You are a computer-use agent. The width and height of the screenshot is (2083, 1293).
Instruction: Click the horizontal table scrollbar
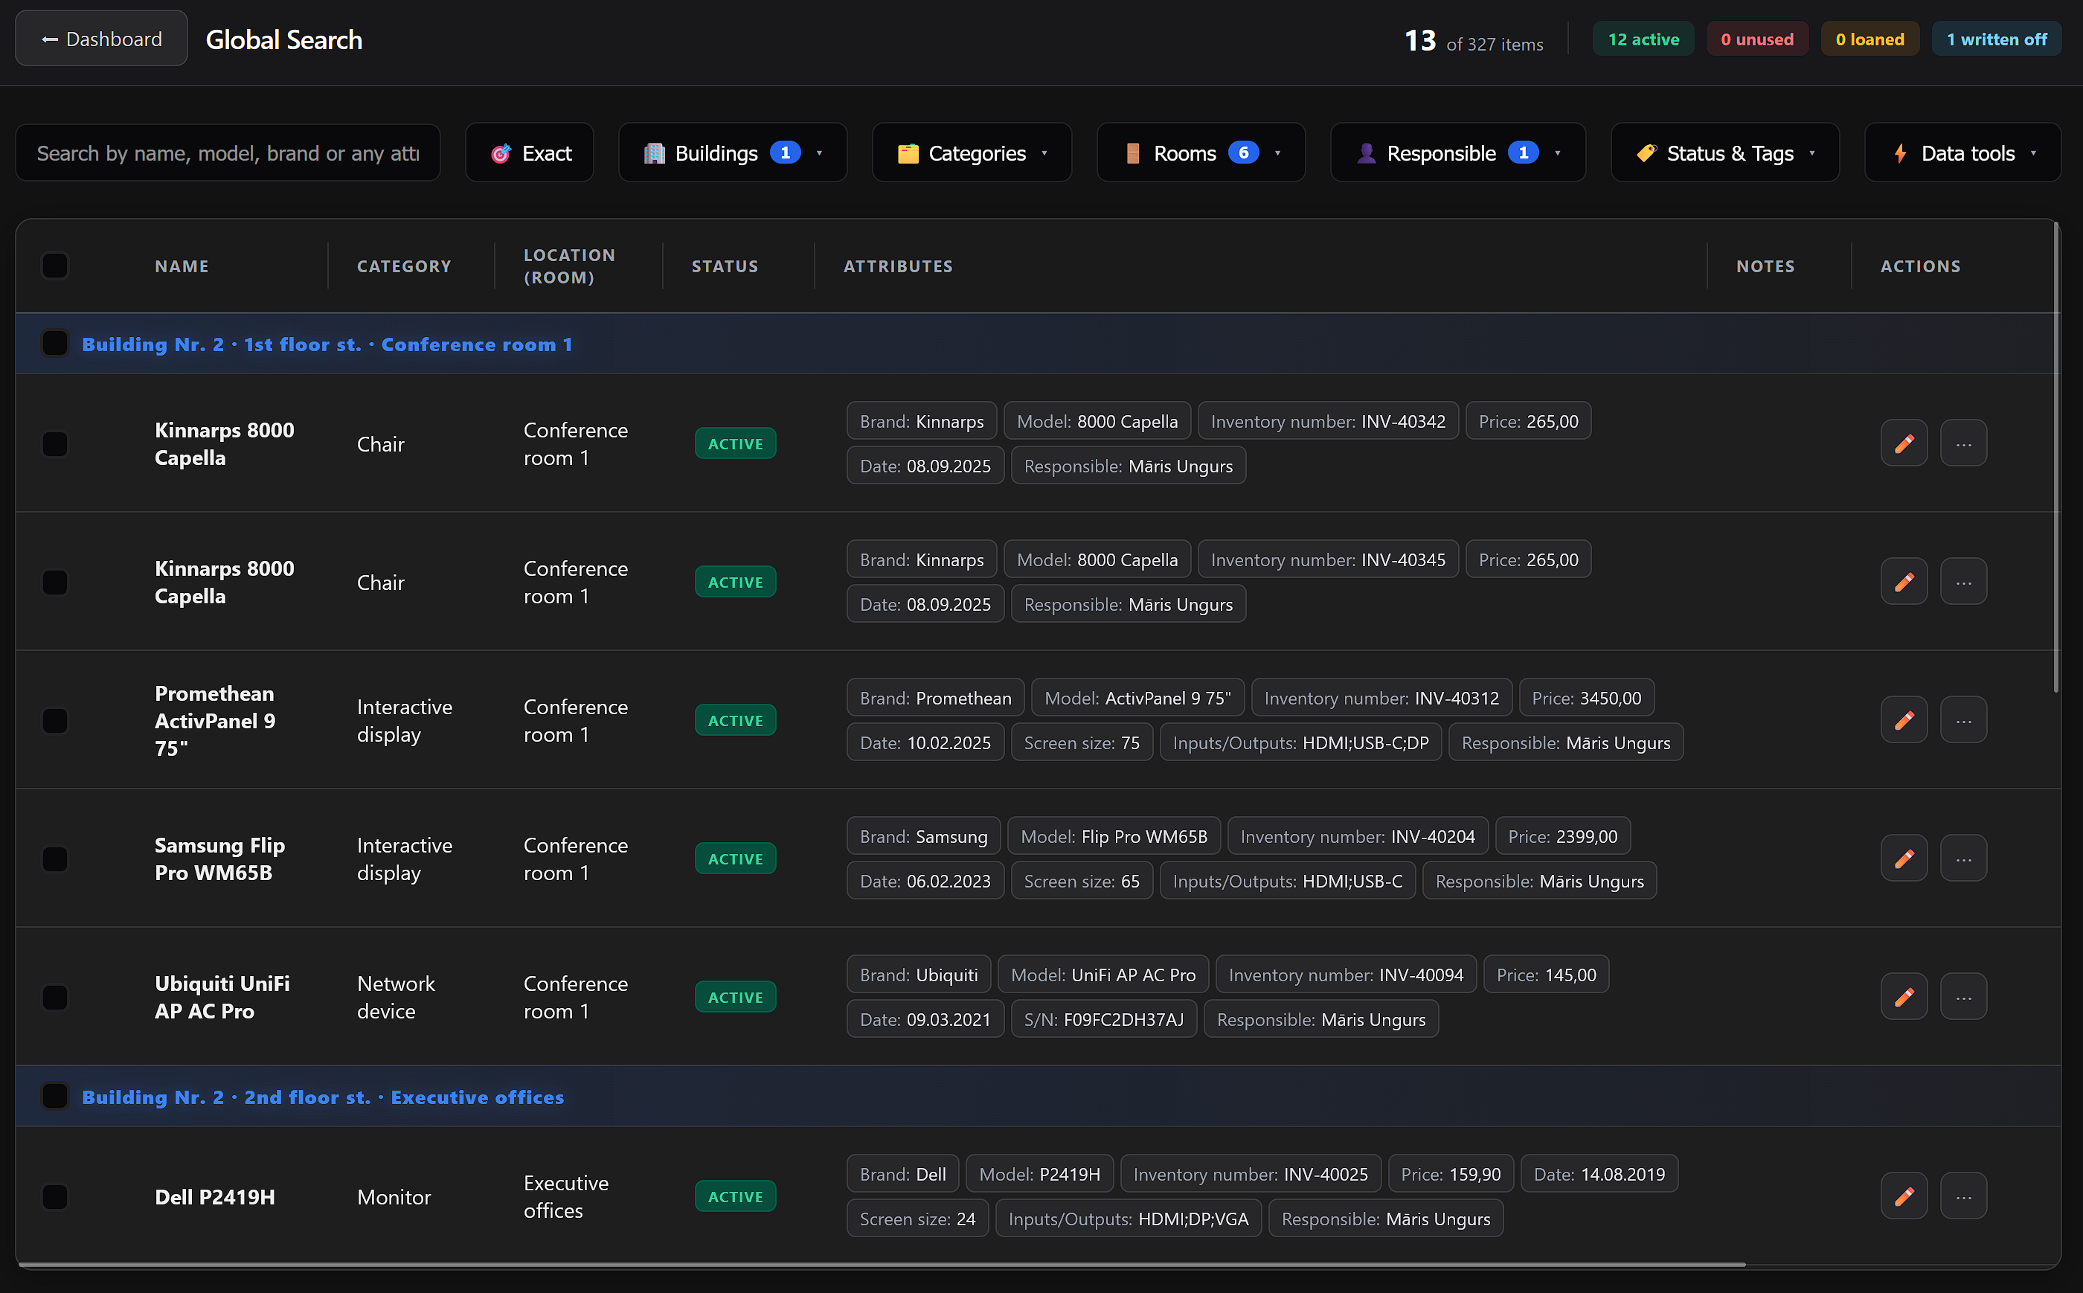tap(881, 1264)
